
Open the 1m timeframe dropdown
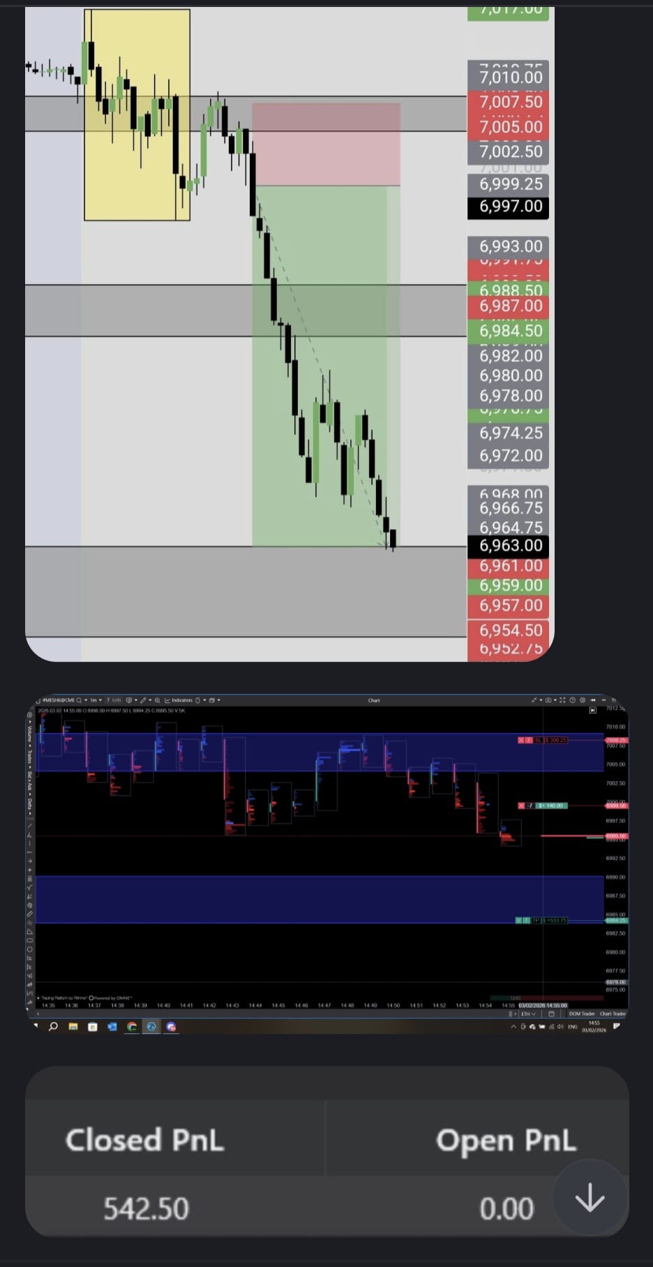[95, 700]
